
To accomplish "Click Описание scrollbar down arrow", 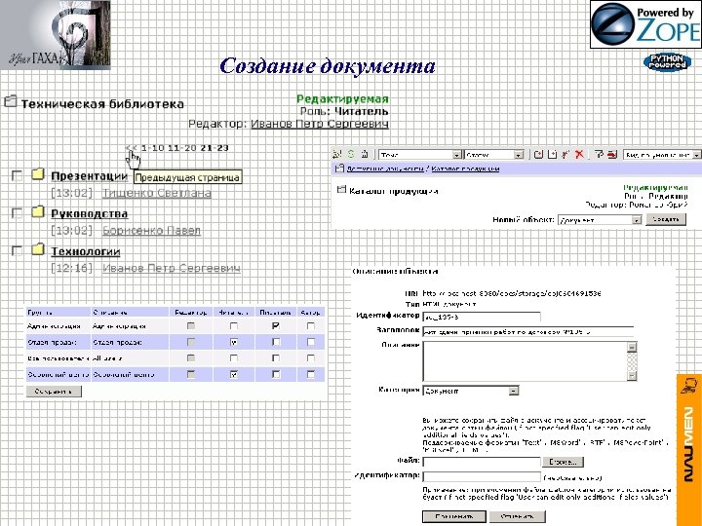I will [632, 376].
